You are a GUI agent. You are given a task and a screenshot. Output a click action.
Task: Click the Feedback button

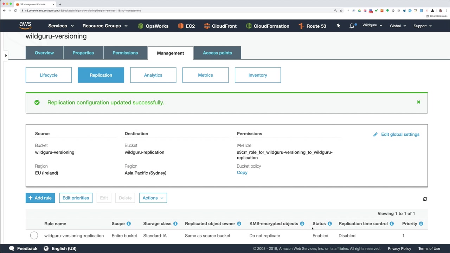click(23, 248)
